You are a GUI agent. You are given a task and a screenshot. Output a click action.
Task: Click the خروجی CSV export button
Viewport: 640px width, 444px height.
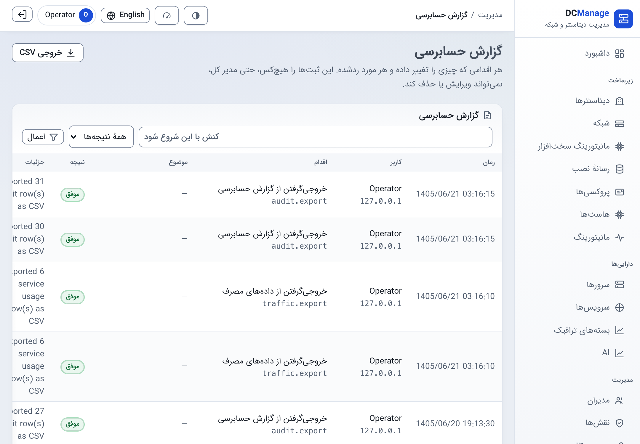click(48, 53)
